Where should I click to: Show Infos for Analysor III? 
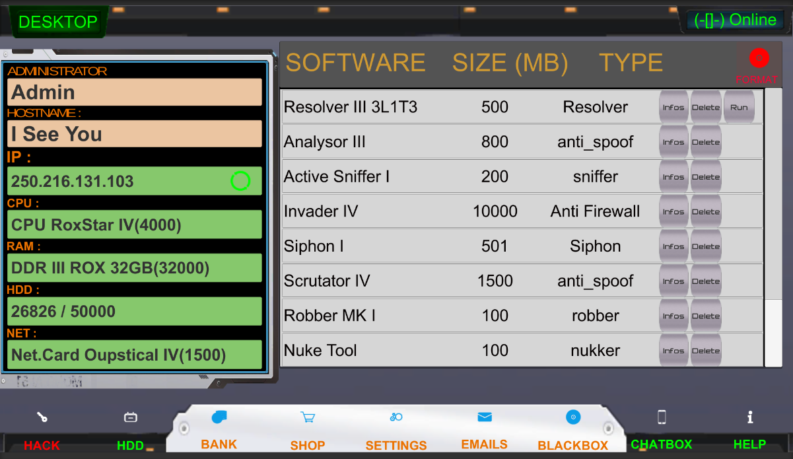pyautogui.click(x=673, y=142)
